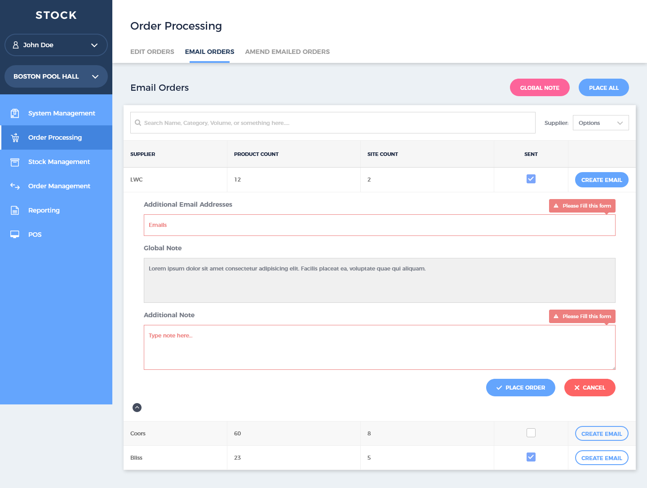Collapse the LWC order details panel
The image size is (647, 488).
click(137, 408)
